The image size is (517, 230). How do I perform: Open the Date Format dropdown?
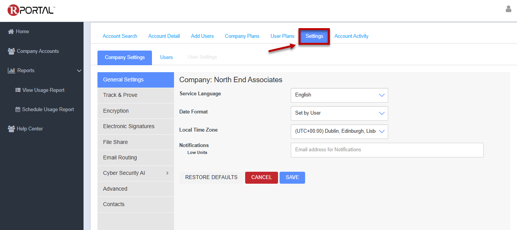[x=339, y=113]
